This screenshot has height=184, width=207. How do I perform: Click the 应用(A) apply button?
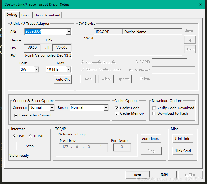tap(191, 175)
